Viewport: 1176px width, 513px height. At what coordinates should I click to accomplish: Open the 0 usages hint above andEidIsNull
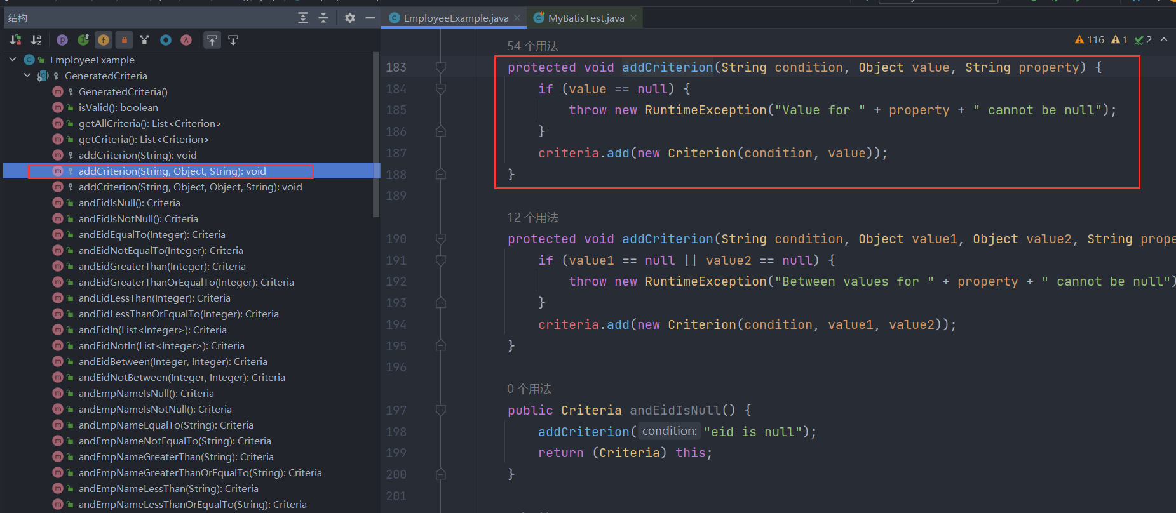tap(529, 389)
